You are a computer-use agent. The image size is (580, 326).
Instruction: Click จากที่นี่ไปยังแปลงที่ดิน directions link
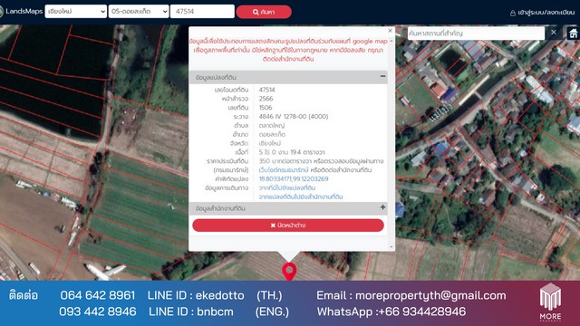click(287, 187)
